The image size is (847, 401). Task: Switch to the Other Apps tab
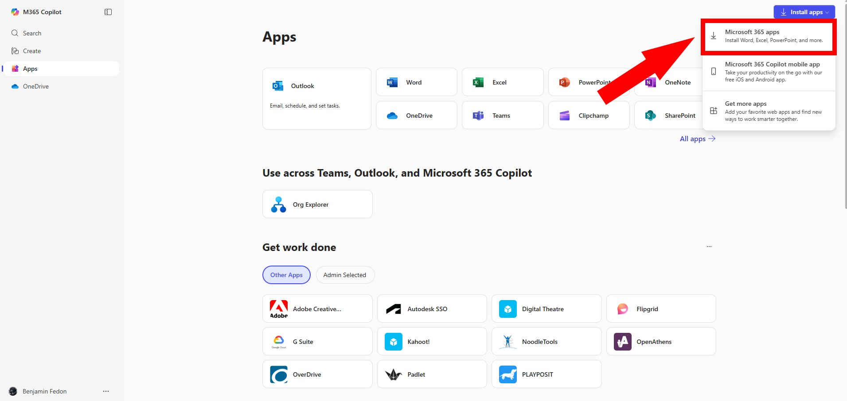pyautogui.click(x=286, y=275)
